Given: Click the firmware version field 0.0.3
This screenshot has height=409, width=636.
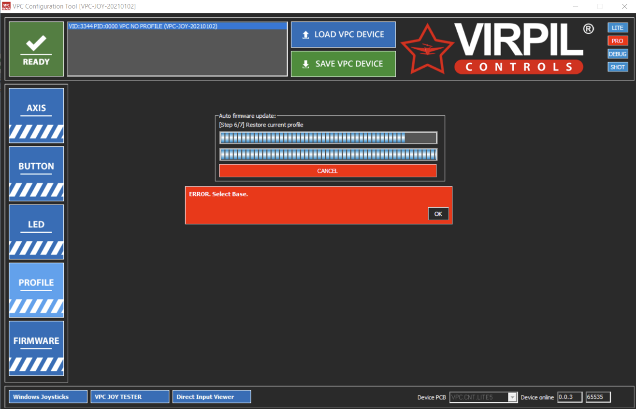Looking at the screenshot, I should [570, 397].
